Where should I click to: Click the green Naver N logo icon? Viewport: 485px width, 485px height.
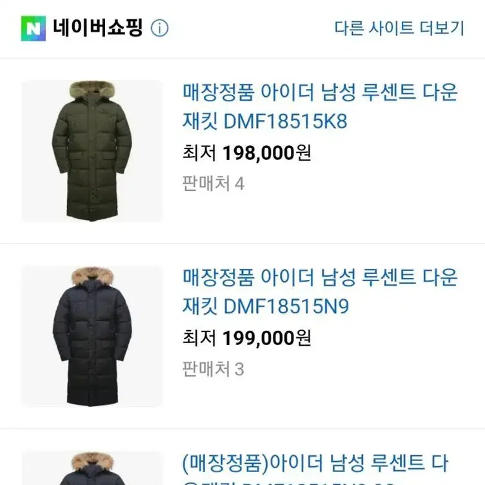click(34, 28)
